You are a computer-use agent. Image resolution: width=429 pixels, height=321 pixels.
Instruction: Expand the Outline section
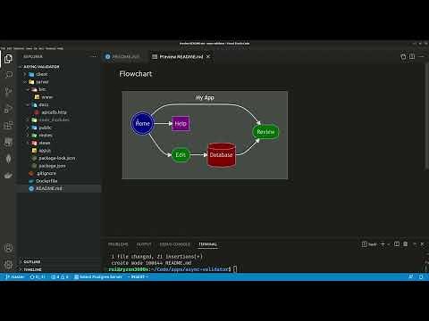32,262
